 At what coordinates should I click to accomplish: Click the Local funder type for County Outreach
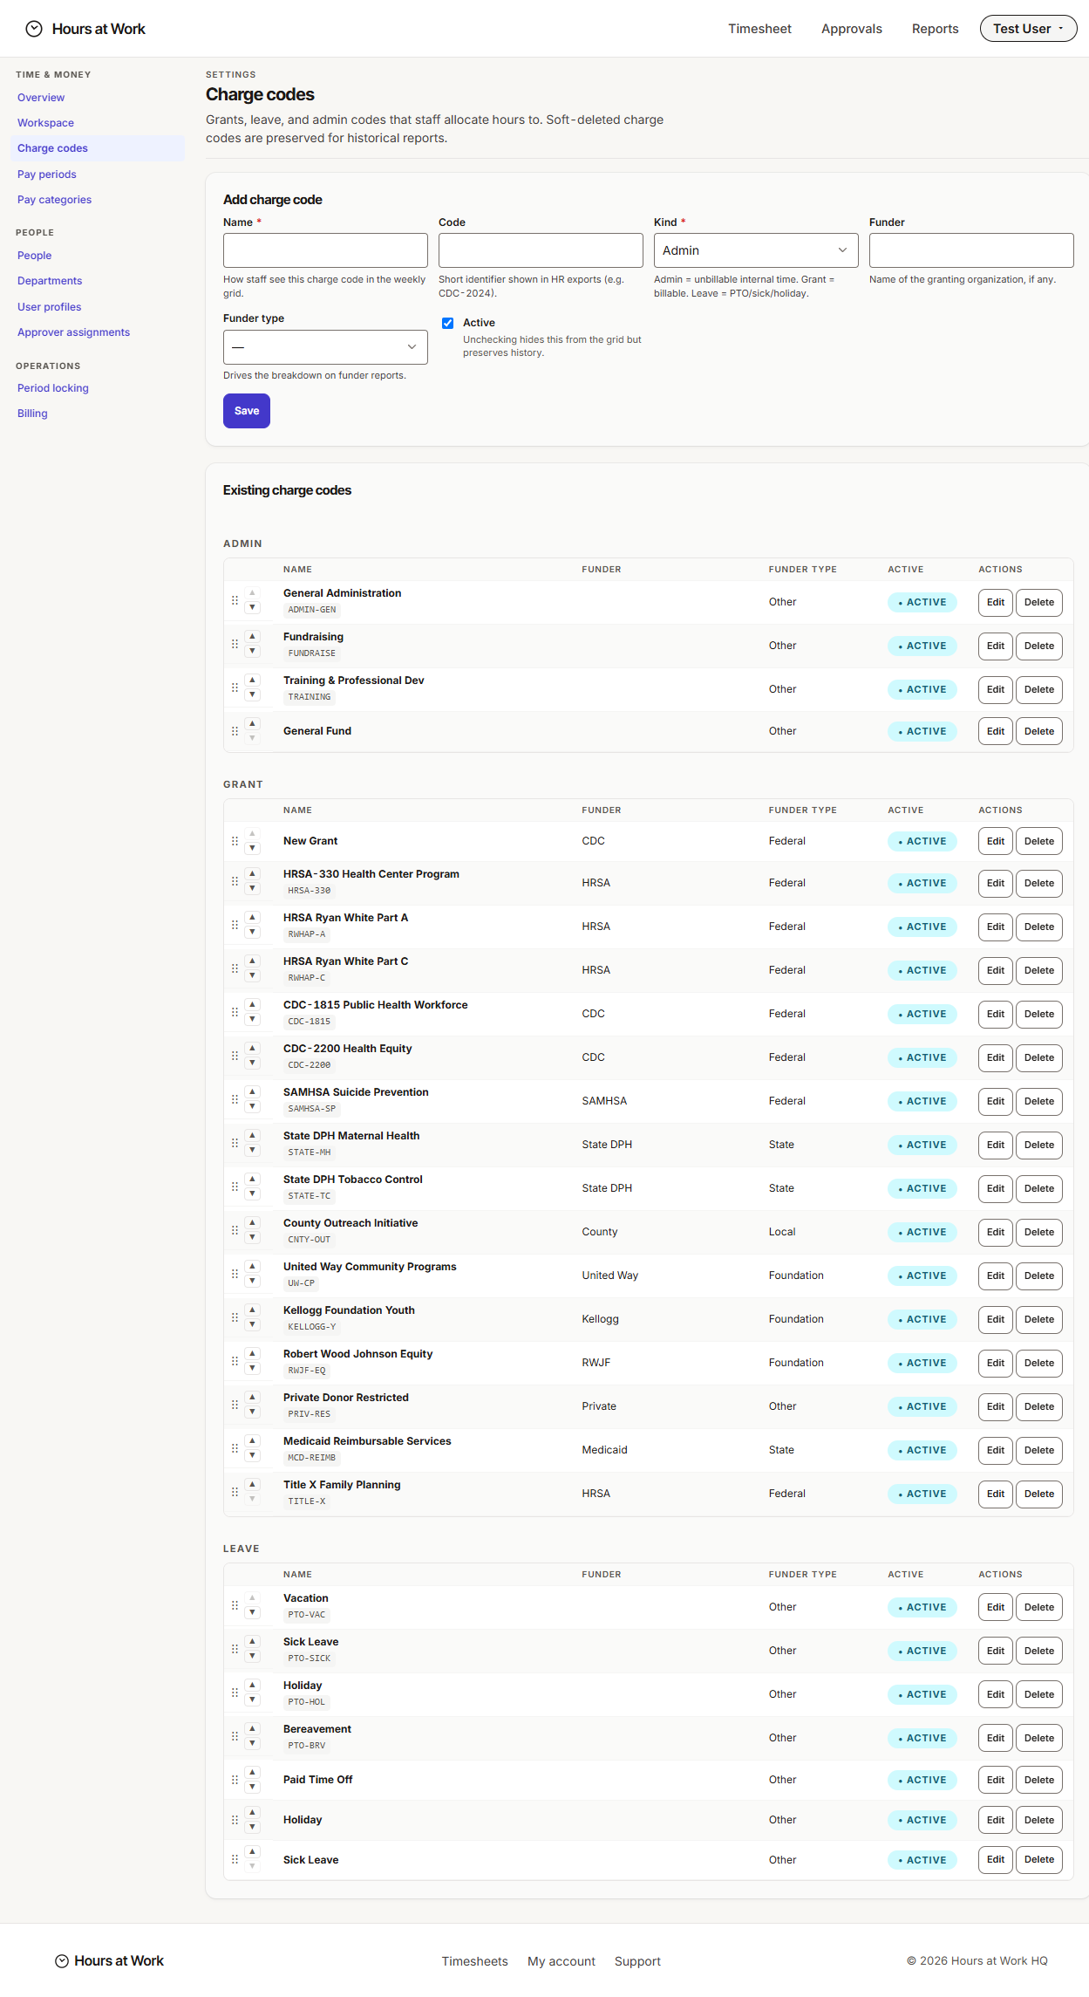pyautogui.click(x=782, y=1232)
